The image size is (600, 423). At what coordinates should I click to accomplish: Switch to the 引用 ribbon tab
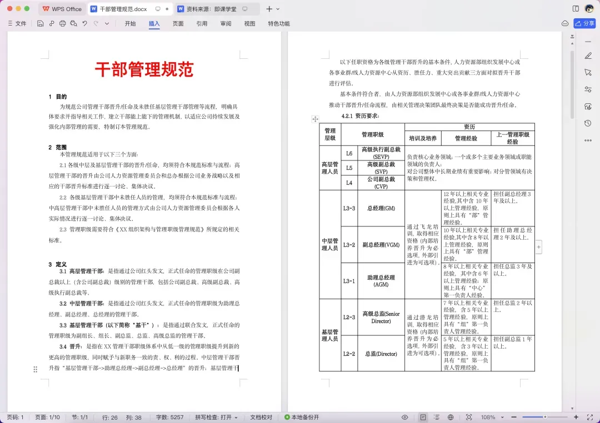pos(202,23)
